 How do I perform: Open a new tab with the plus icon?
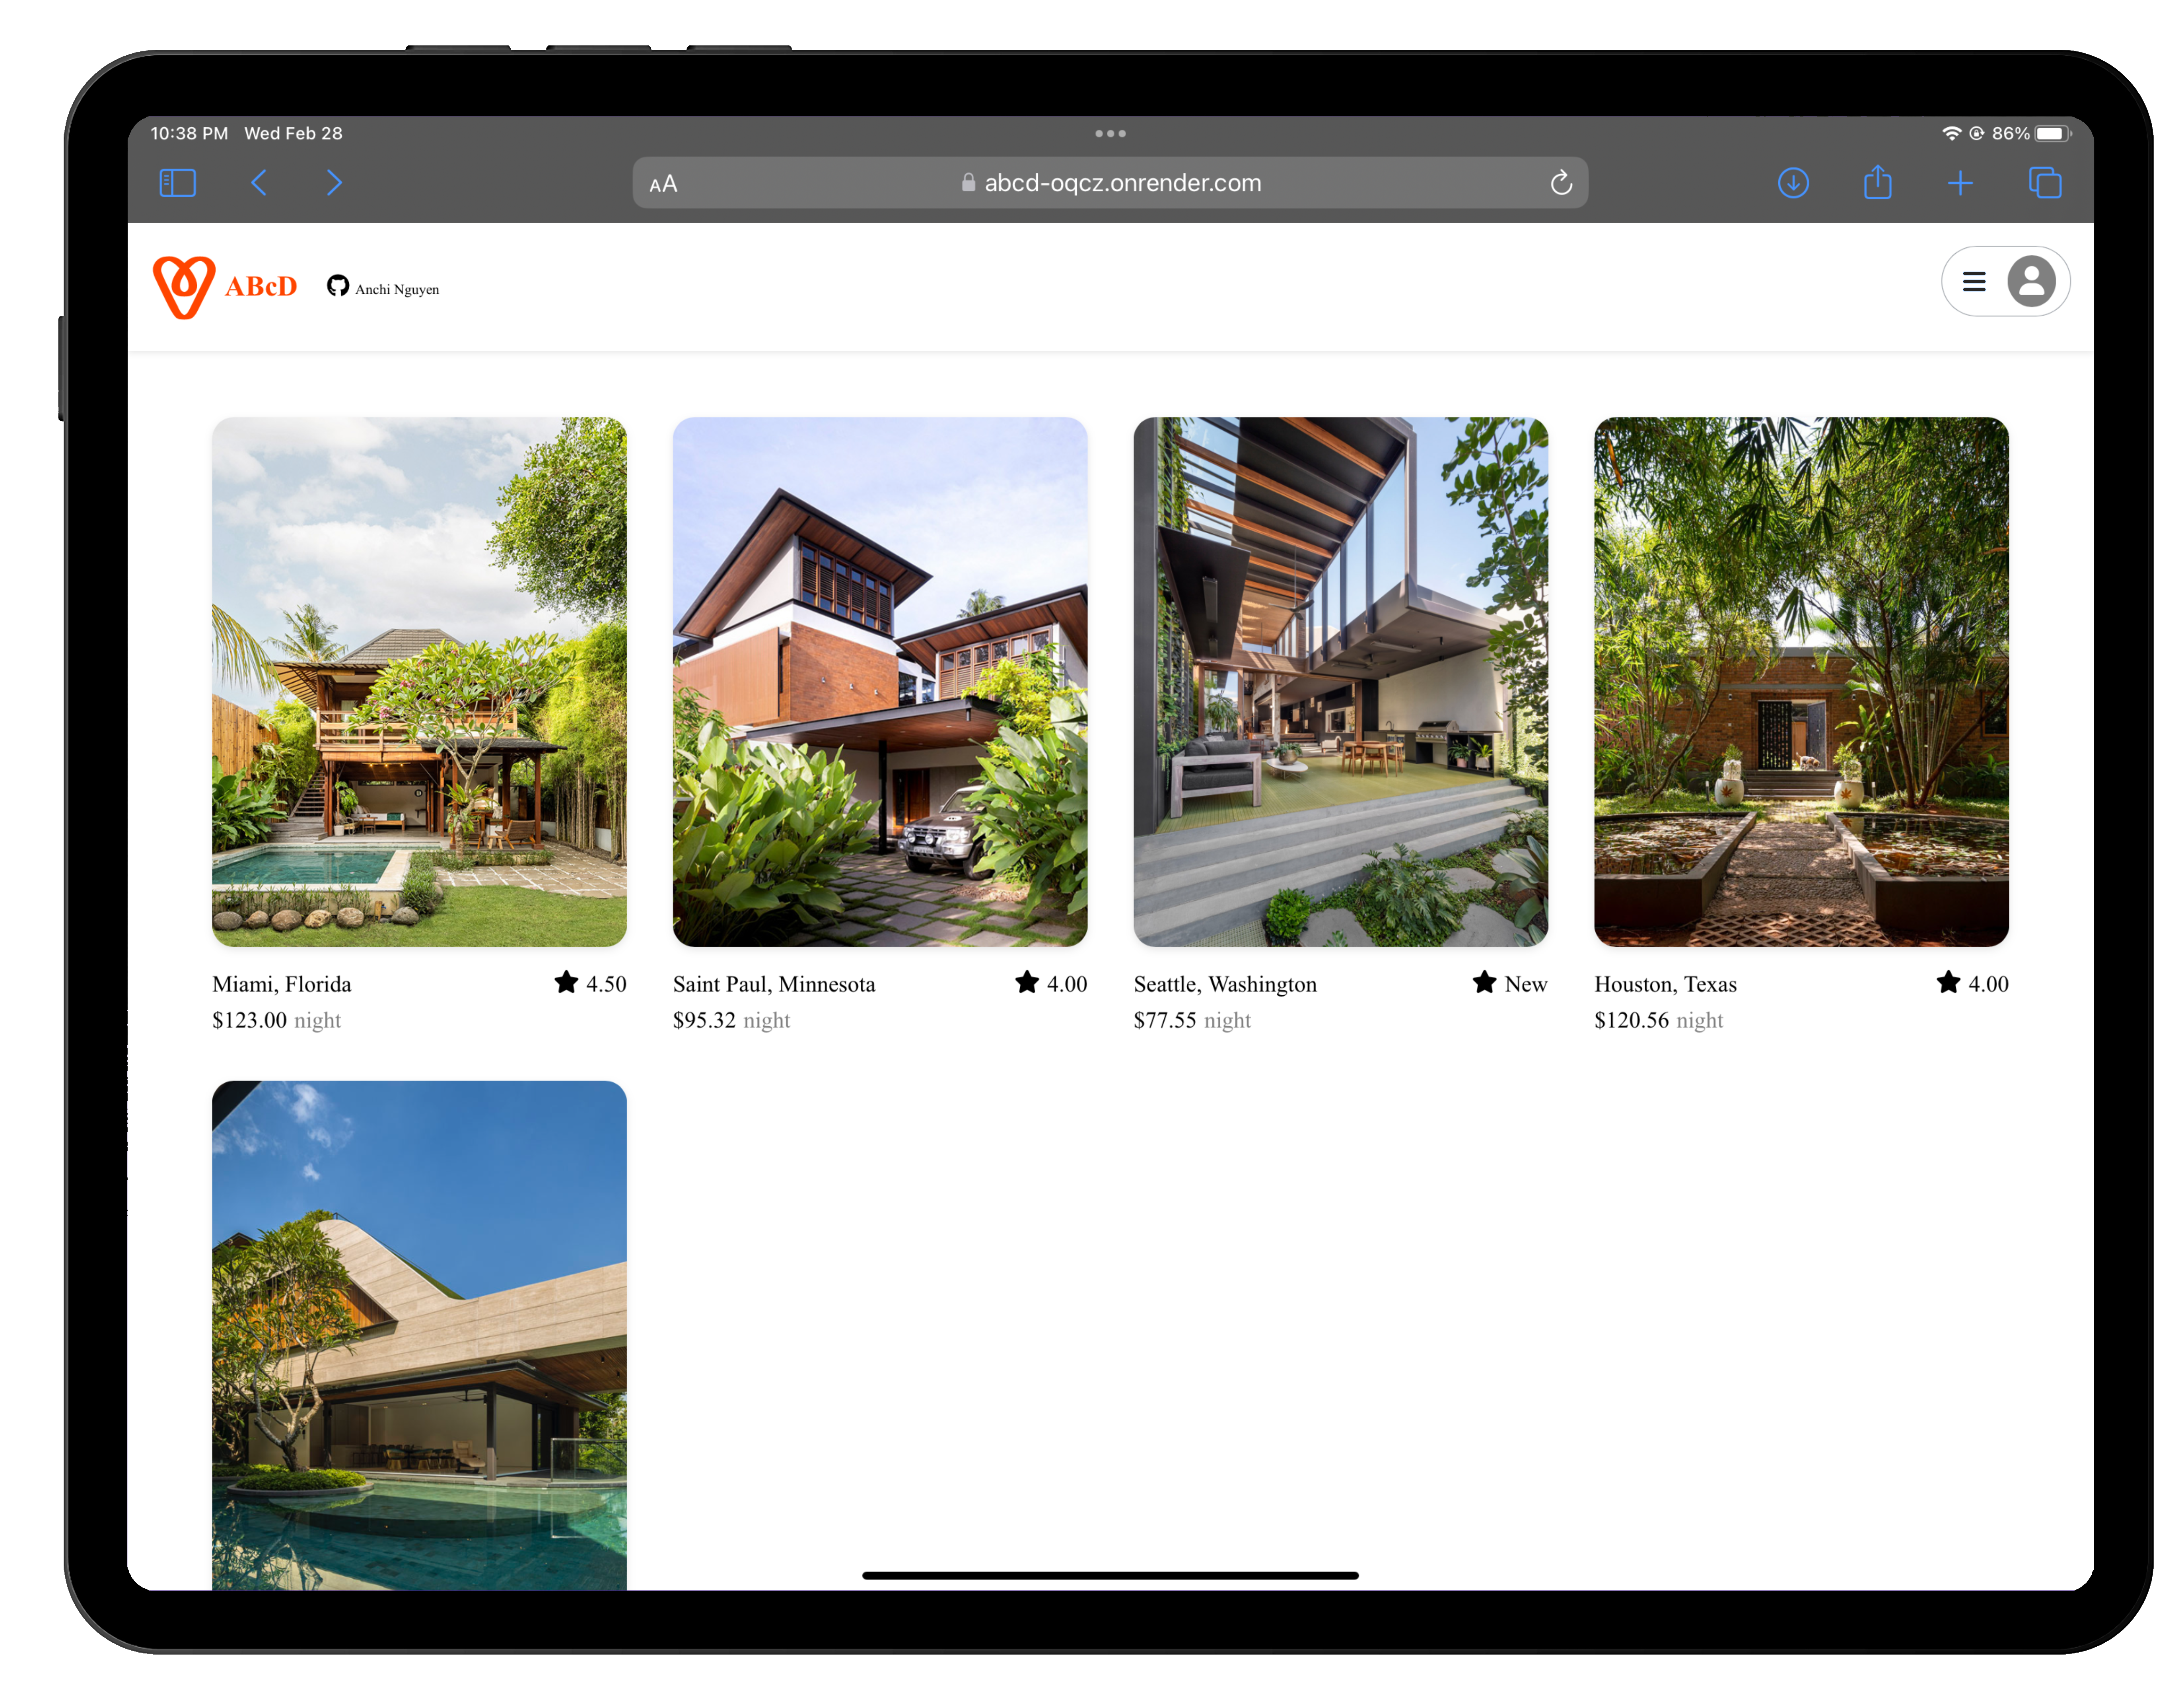pyautogui.click(x=1960, y=183)
